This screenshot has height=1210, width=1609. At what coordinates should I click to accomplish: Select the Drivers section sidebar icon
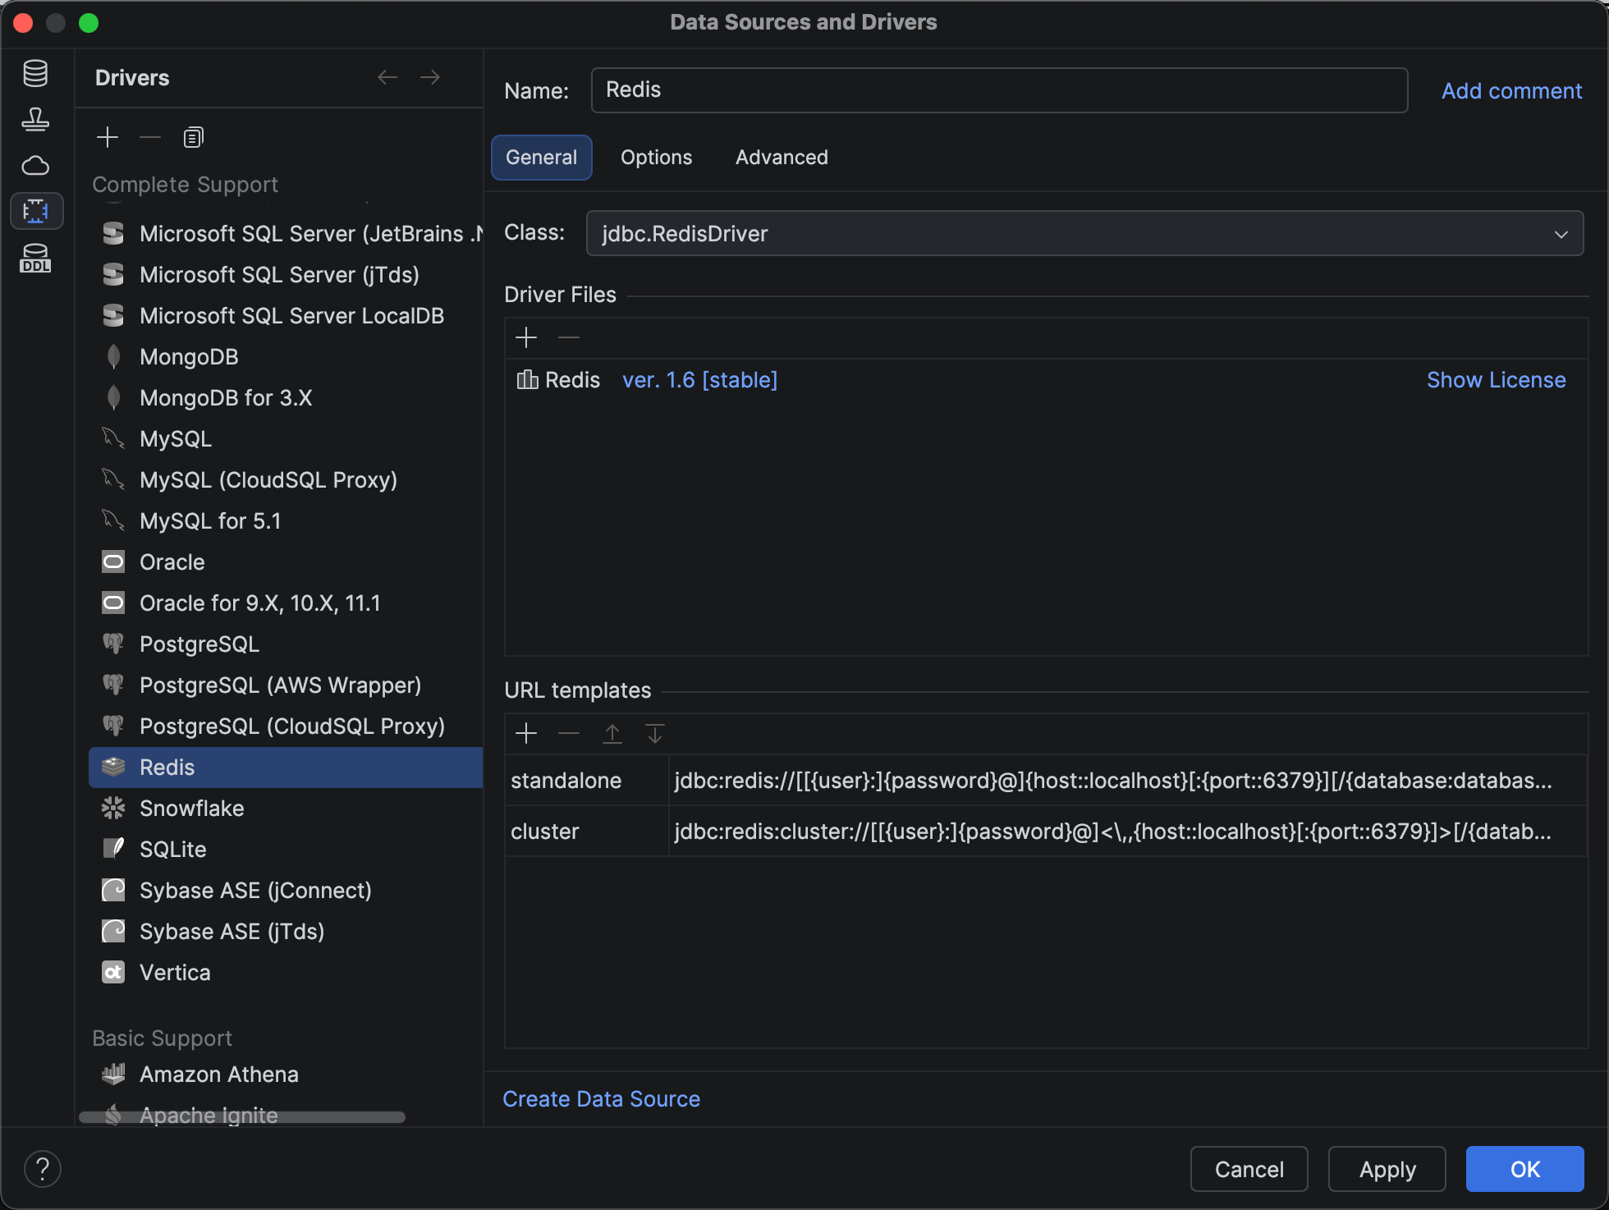pos(36,211)
